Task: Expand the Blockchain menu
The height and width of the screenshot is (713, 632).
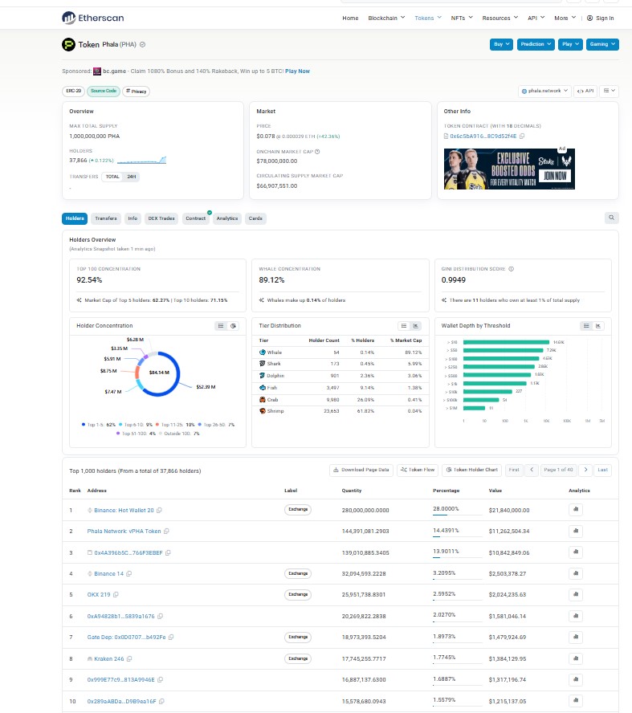Action: 386,18
